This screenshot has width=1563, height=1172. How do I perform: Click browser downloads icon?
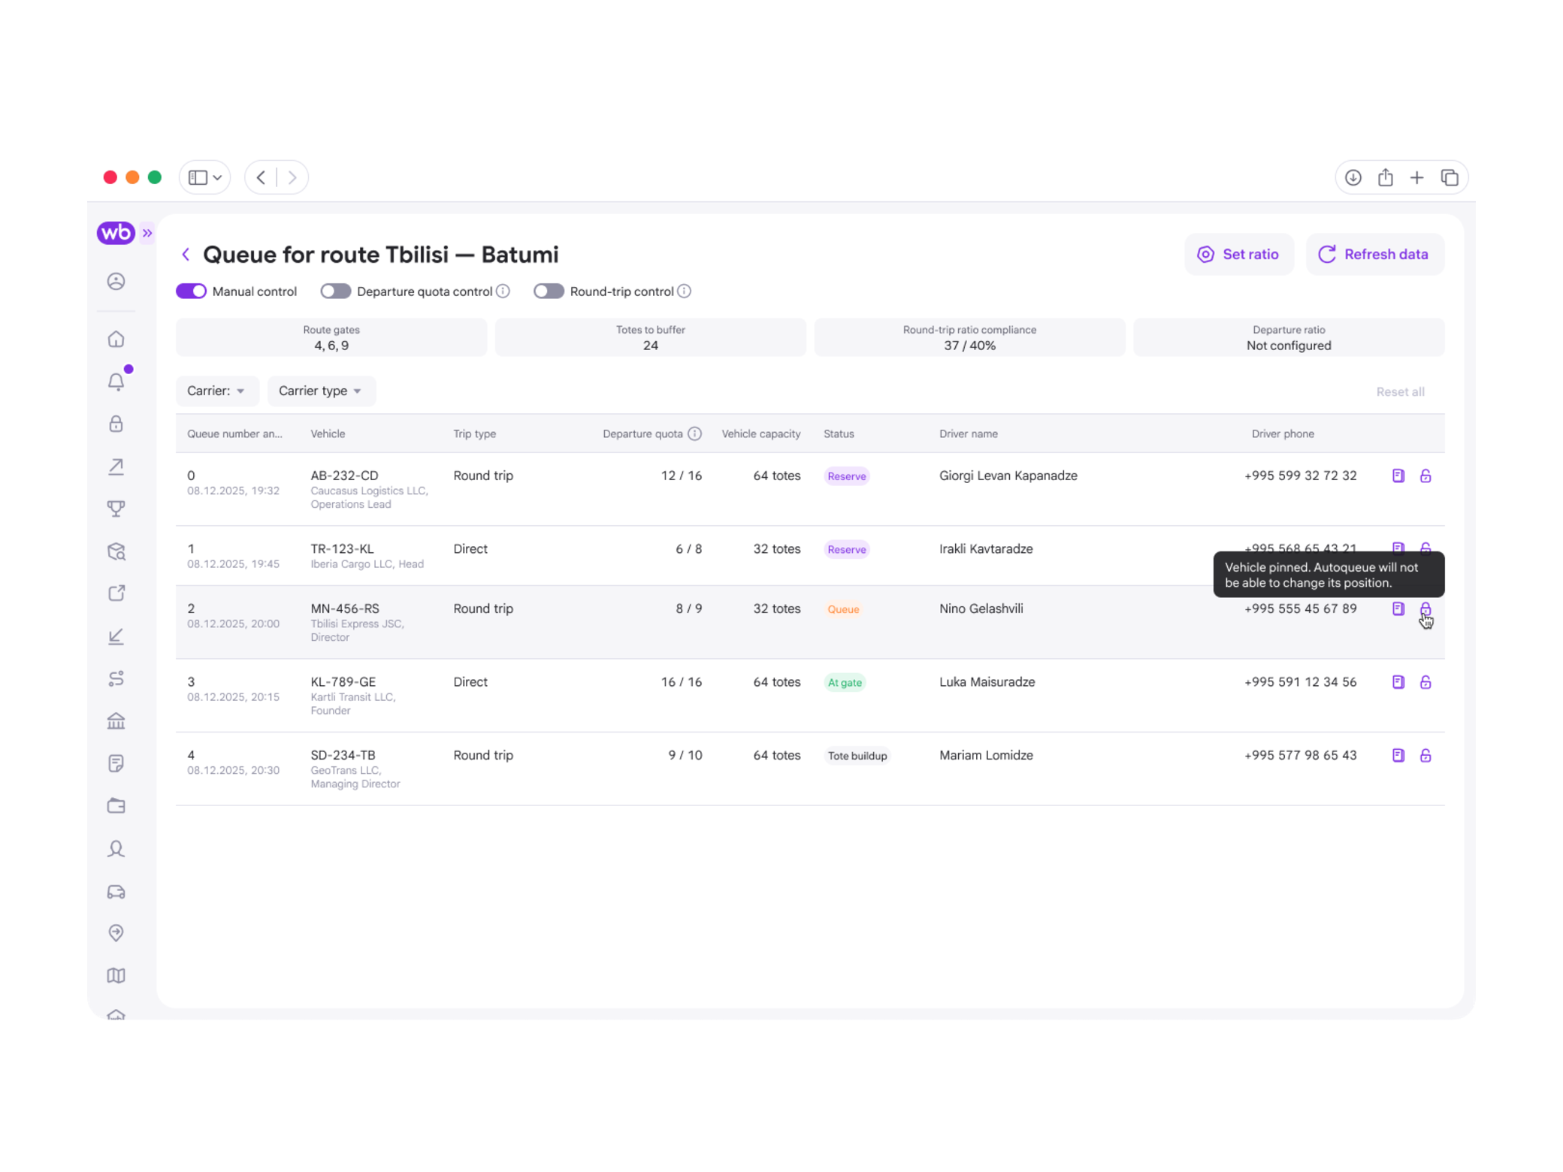coord(1353,178)
